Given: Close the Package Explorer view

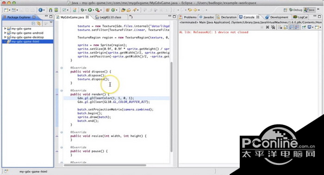Looking at the screenshot, I should (x=34, y=17).
